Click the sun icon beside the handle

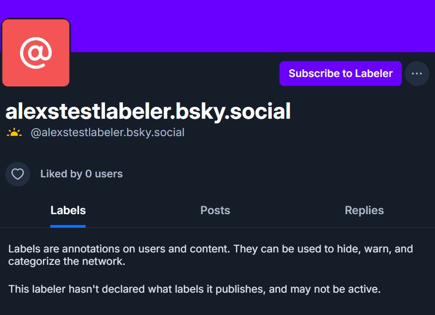[14, 133]
